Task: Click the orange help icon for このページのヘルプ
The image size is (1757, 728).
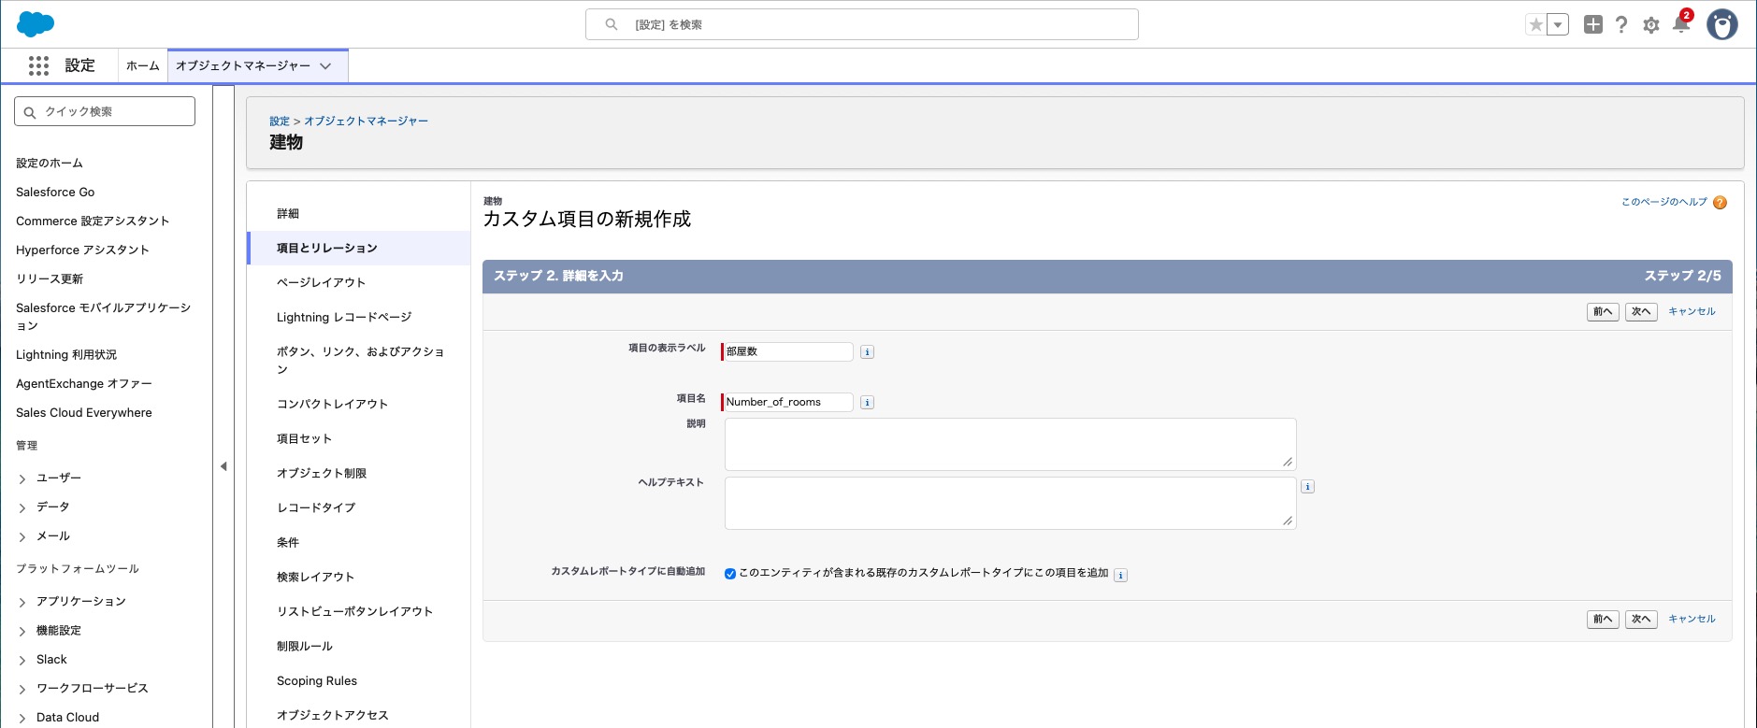Action: 1720,203
